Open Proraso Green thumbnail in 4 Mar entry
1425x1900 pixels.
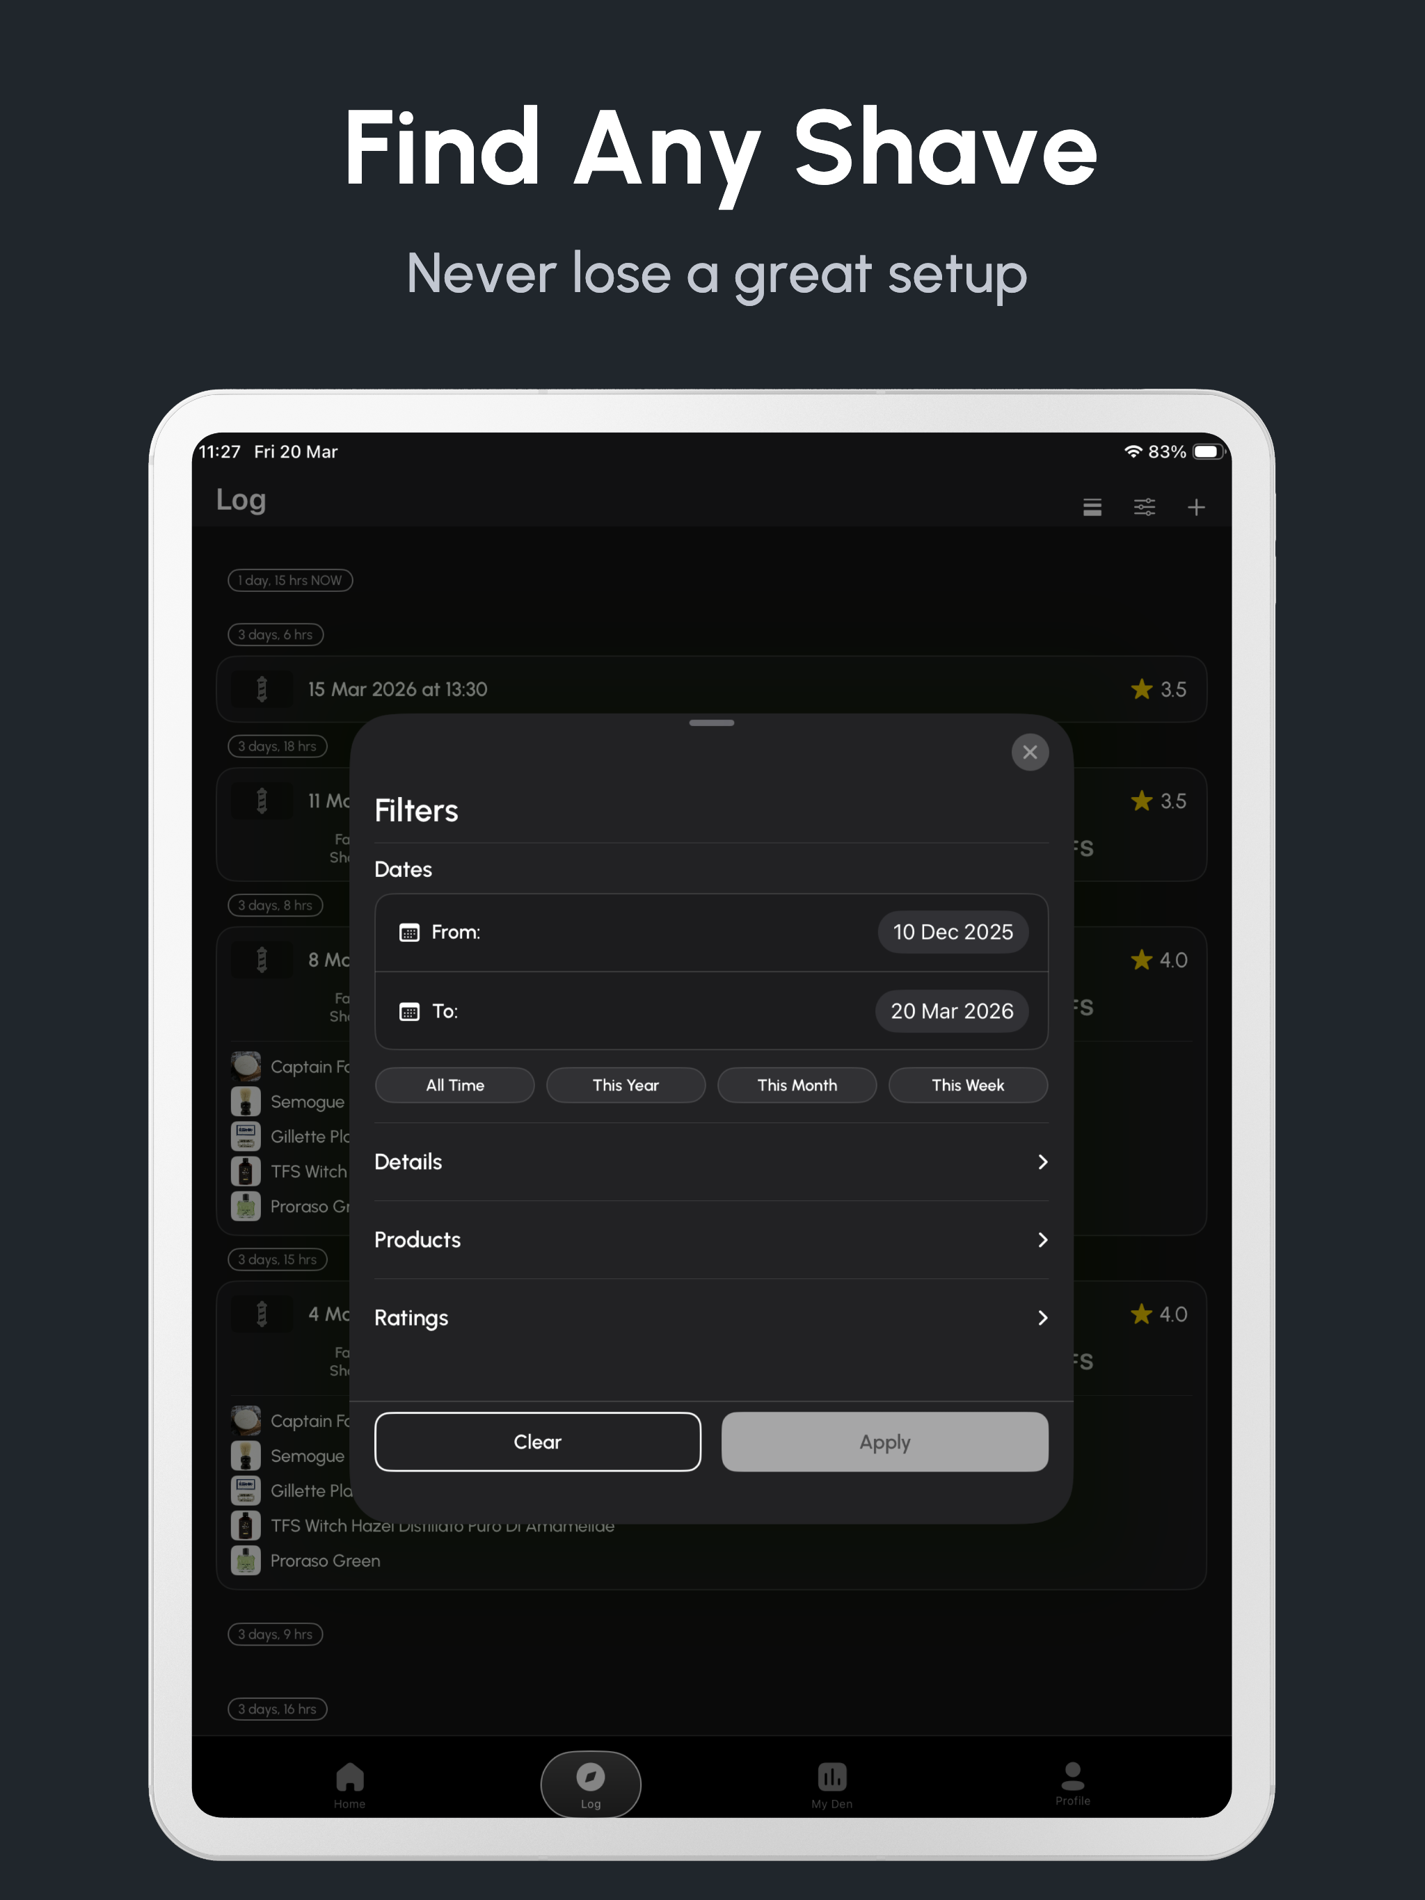click(x=246, y=1561)
